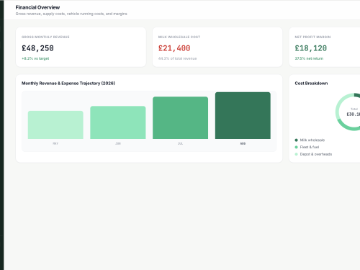The image size is (360, 270).
Task: Click '44.3% of total revenue' text
Action: (x=177, y=58)
